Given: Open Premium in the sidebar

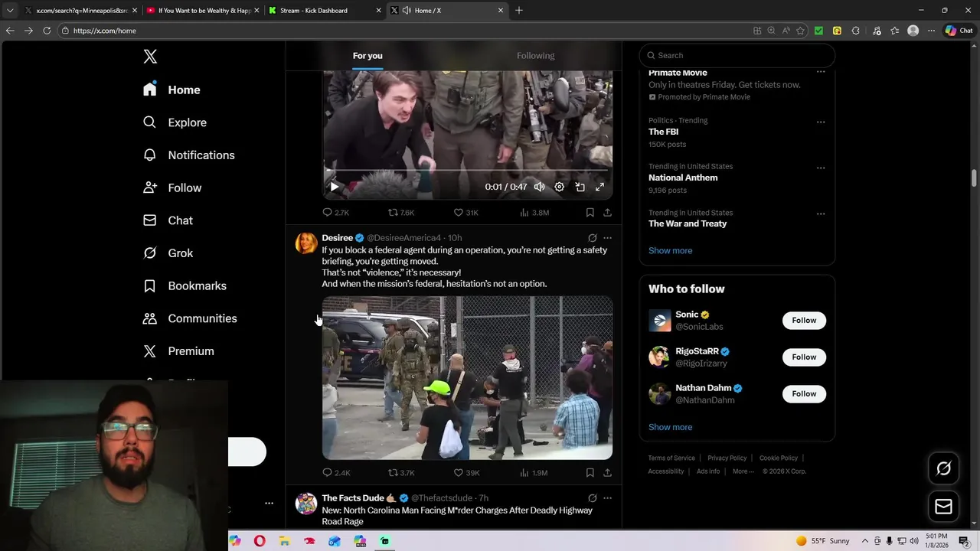Looking at the screenshot, I should coord(178,351).
